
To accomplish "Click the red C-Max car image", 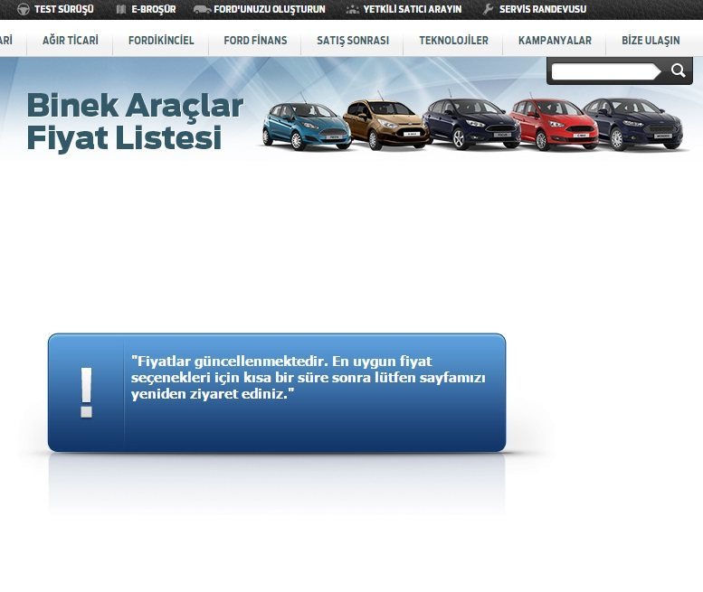I will click(554, 125).
